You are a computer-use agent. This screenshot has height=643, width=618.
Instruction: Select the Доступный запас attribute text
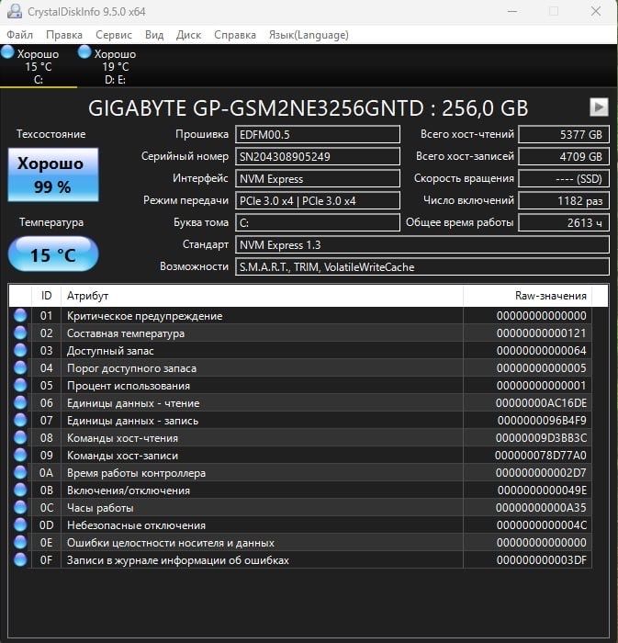coord(110,351)
